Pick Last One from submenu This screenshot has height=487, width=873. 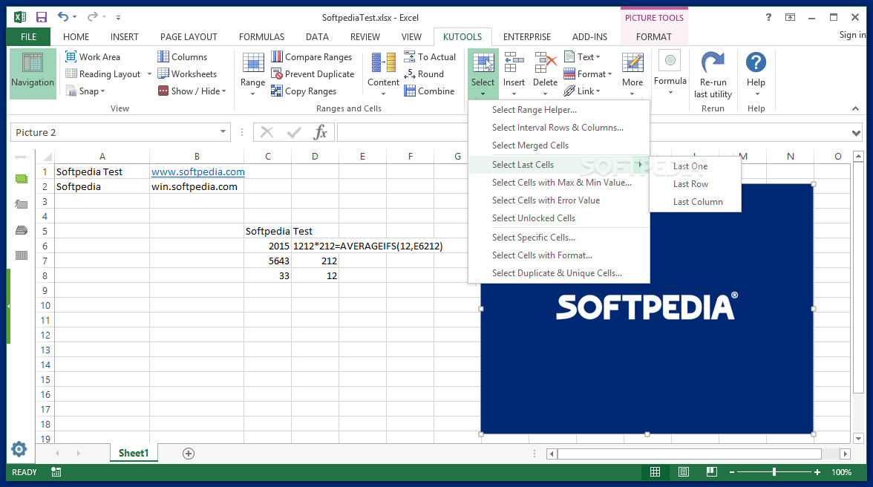click(x=696, y=166)
